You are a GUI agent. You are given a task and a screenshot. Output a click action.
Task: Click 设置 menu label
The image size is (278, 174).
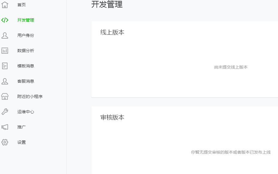tap(22, 142)
